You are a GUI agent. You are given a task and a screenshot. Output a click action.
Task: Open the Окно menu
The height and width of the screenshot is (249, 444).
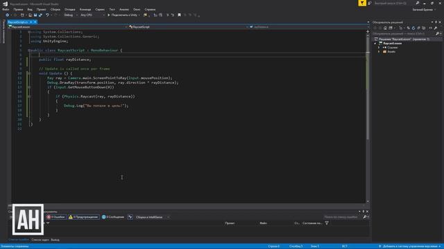tap(137, 9)
